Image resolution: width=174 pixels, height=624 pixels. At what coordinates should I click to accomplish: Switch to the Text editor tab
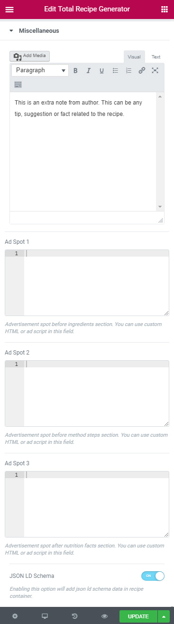pos(156,57)
